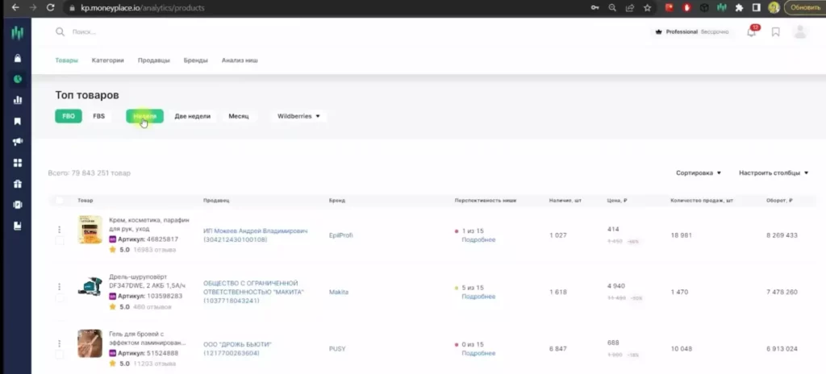
Task: Open the browser address bar URL
Action: click(x=143, y=8)
